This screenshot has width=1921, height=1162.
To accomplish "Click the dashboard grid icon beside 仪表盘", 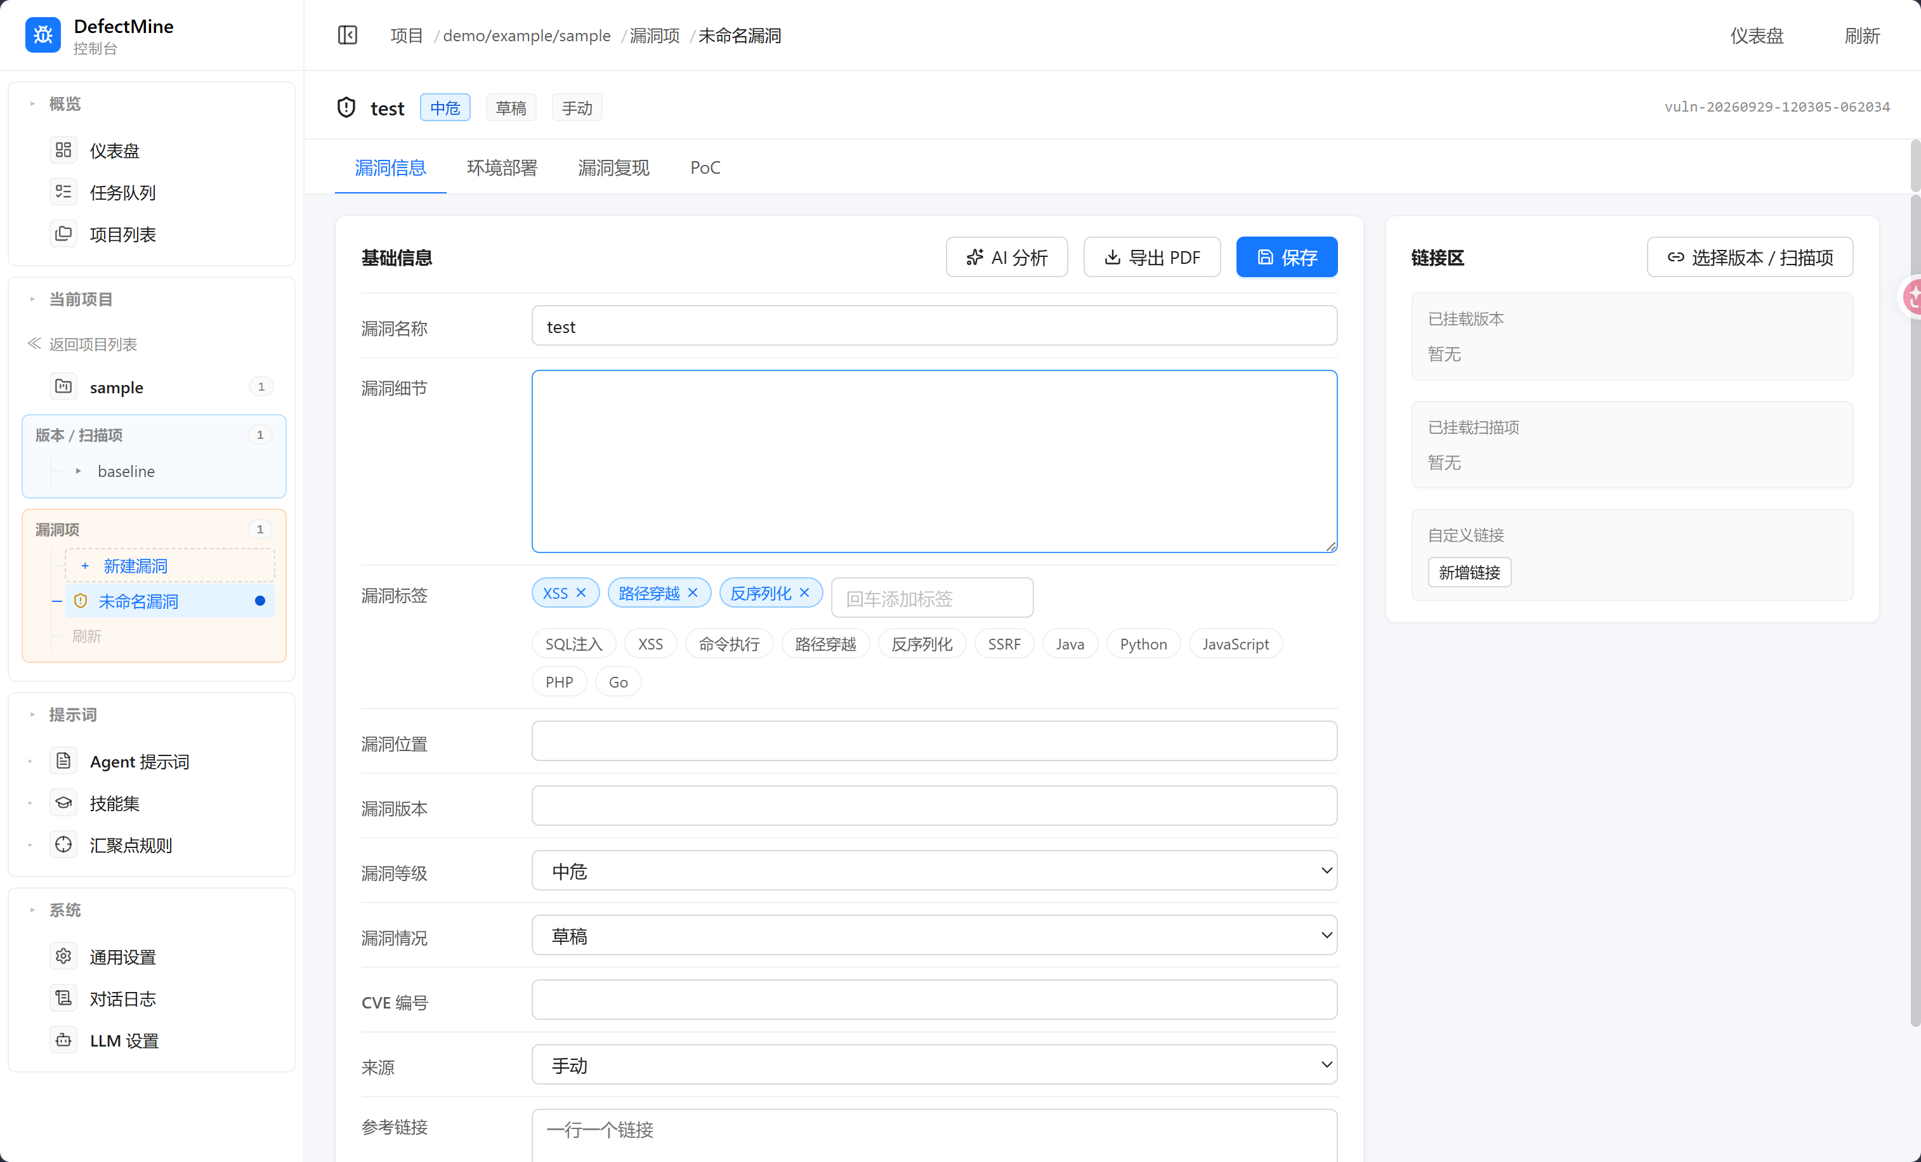I will 63,150.
